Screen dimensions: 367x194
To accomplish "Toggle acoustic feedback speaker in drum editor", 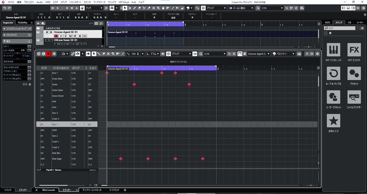I will click(x=88, y=54).
